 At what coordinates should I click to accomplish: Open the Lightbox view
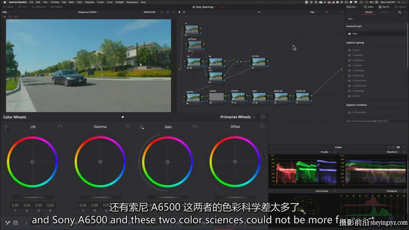[400, 7]
